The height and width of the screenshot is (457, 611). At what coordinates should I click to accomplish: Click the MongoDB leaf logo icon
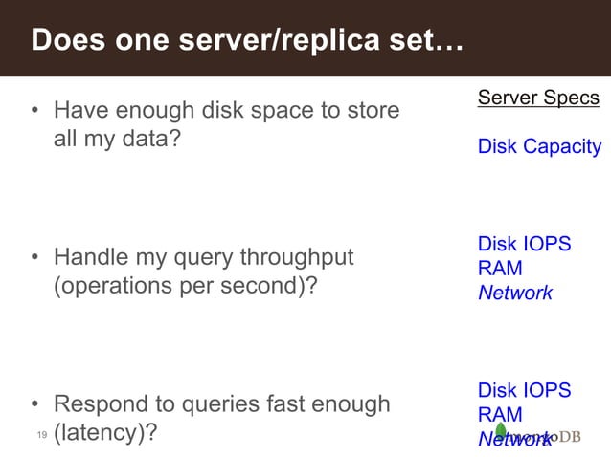503,432
